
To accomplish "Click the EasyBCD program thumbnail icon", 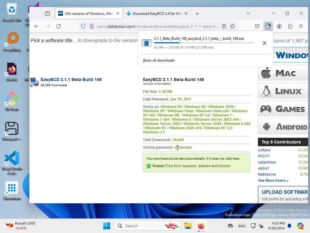I will pos(34,82).
